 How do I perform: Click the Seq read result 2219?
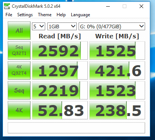point(60,90)
